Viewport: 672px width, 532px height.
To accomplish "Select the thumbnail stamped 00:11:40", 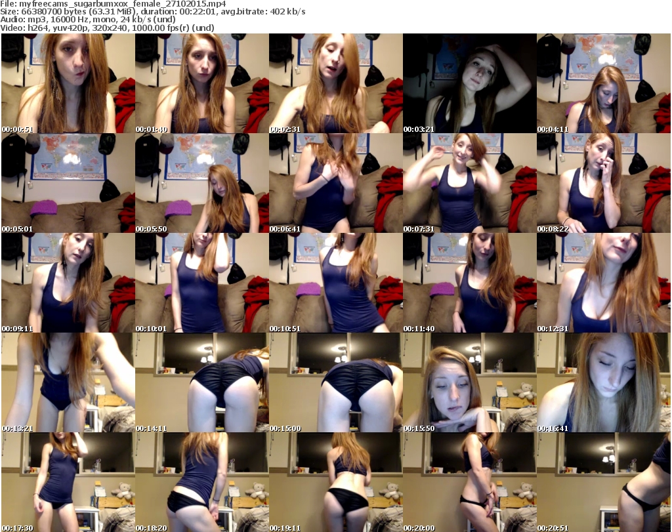I will [x=470, y=283].
